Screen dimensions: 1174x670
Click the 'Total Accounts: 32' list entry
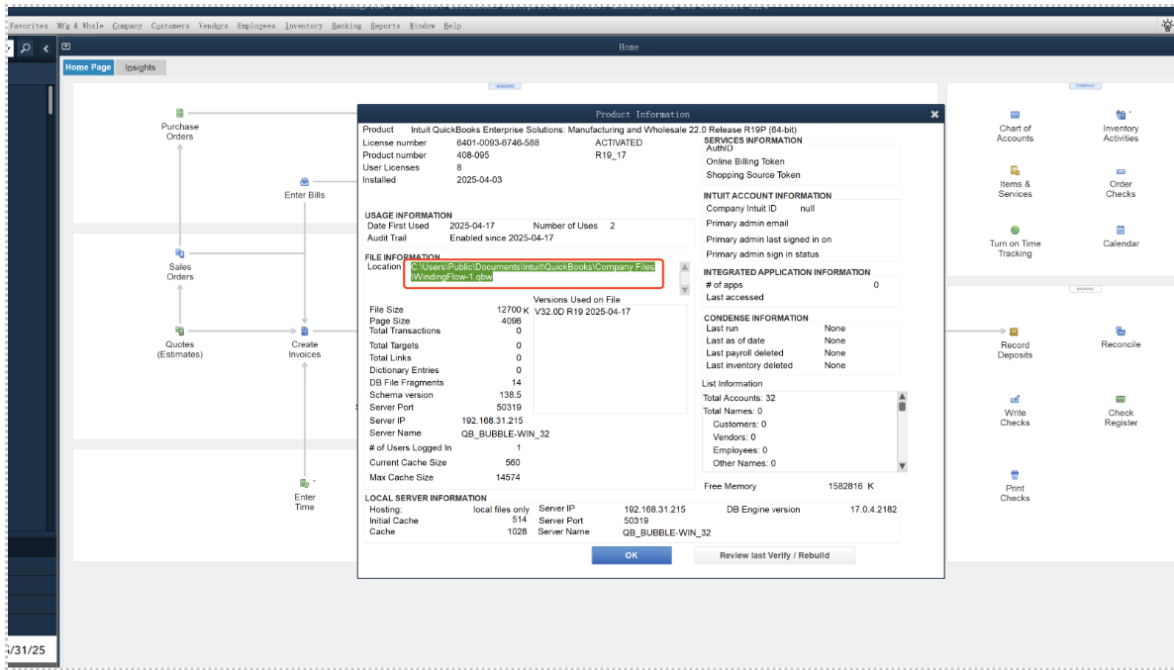[739, 398]
